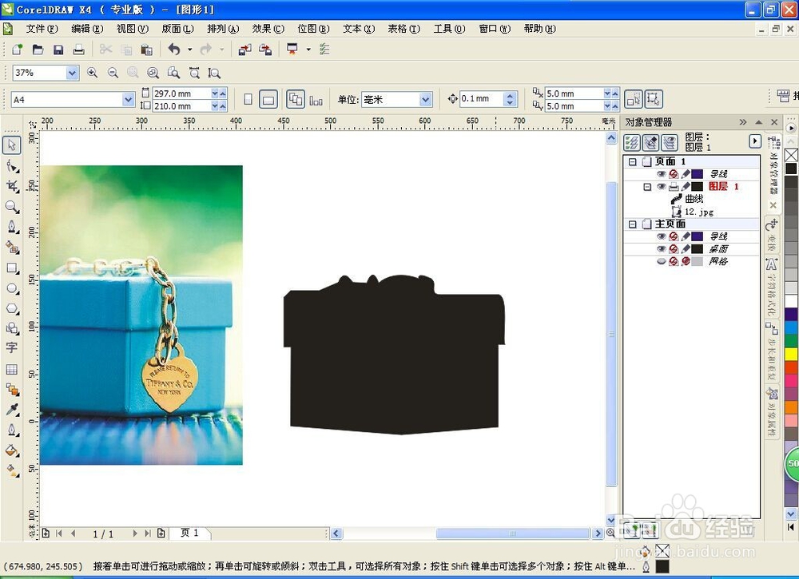Click the Import icon
The height and width of the screenshot is (579, 799).
[244, 50]
